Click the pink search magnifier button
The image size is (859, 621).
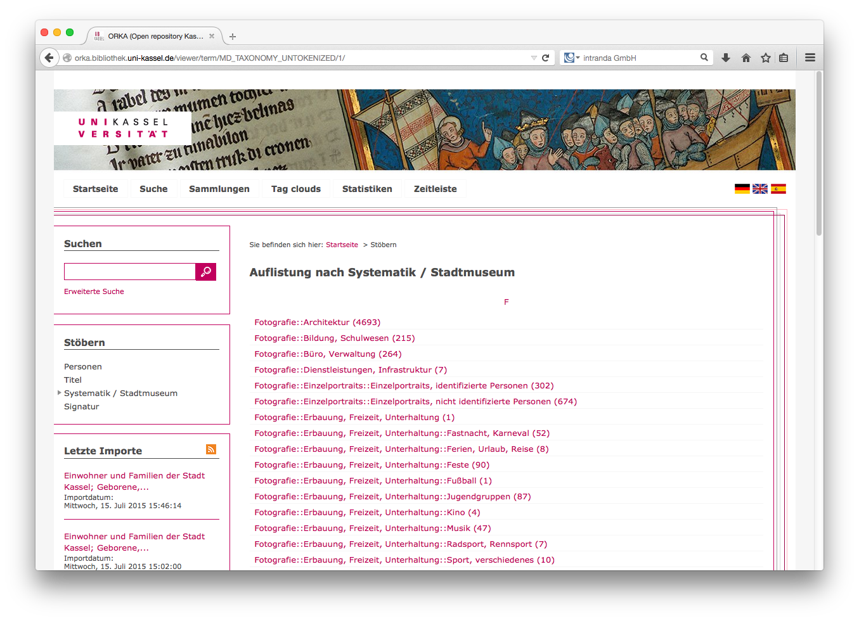[206, 272]
